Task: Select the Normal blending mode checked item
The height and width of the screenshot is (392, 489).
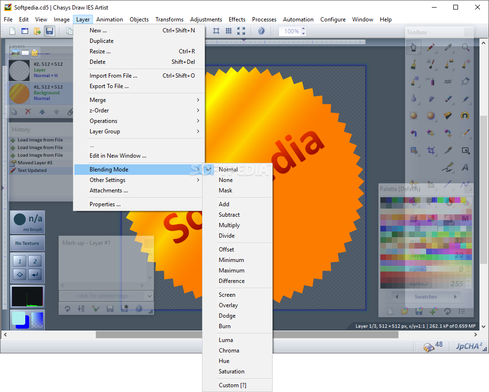Action: point(237,170)
